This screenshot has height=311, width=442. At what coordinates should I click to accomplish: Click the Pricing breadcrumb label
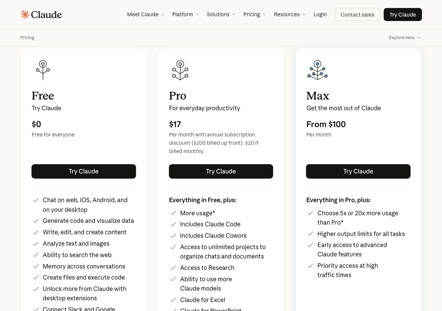[27, 37]
